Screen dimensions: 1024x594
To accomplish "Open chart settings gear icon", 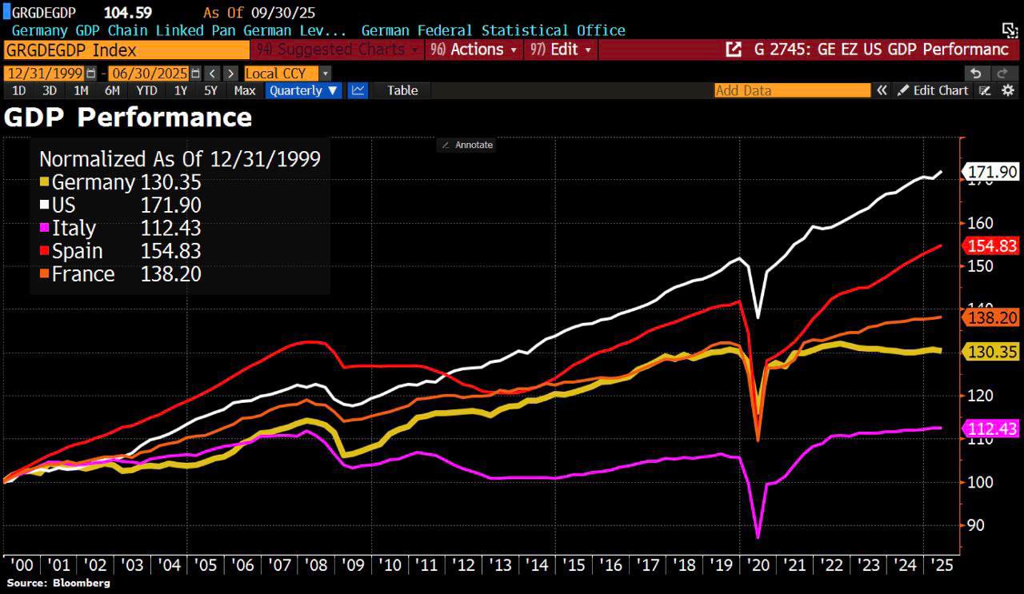I will coord(1008,90).
